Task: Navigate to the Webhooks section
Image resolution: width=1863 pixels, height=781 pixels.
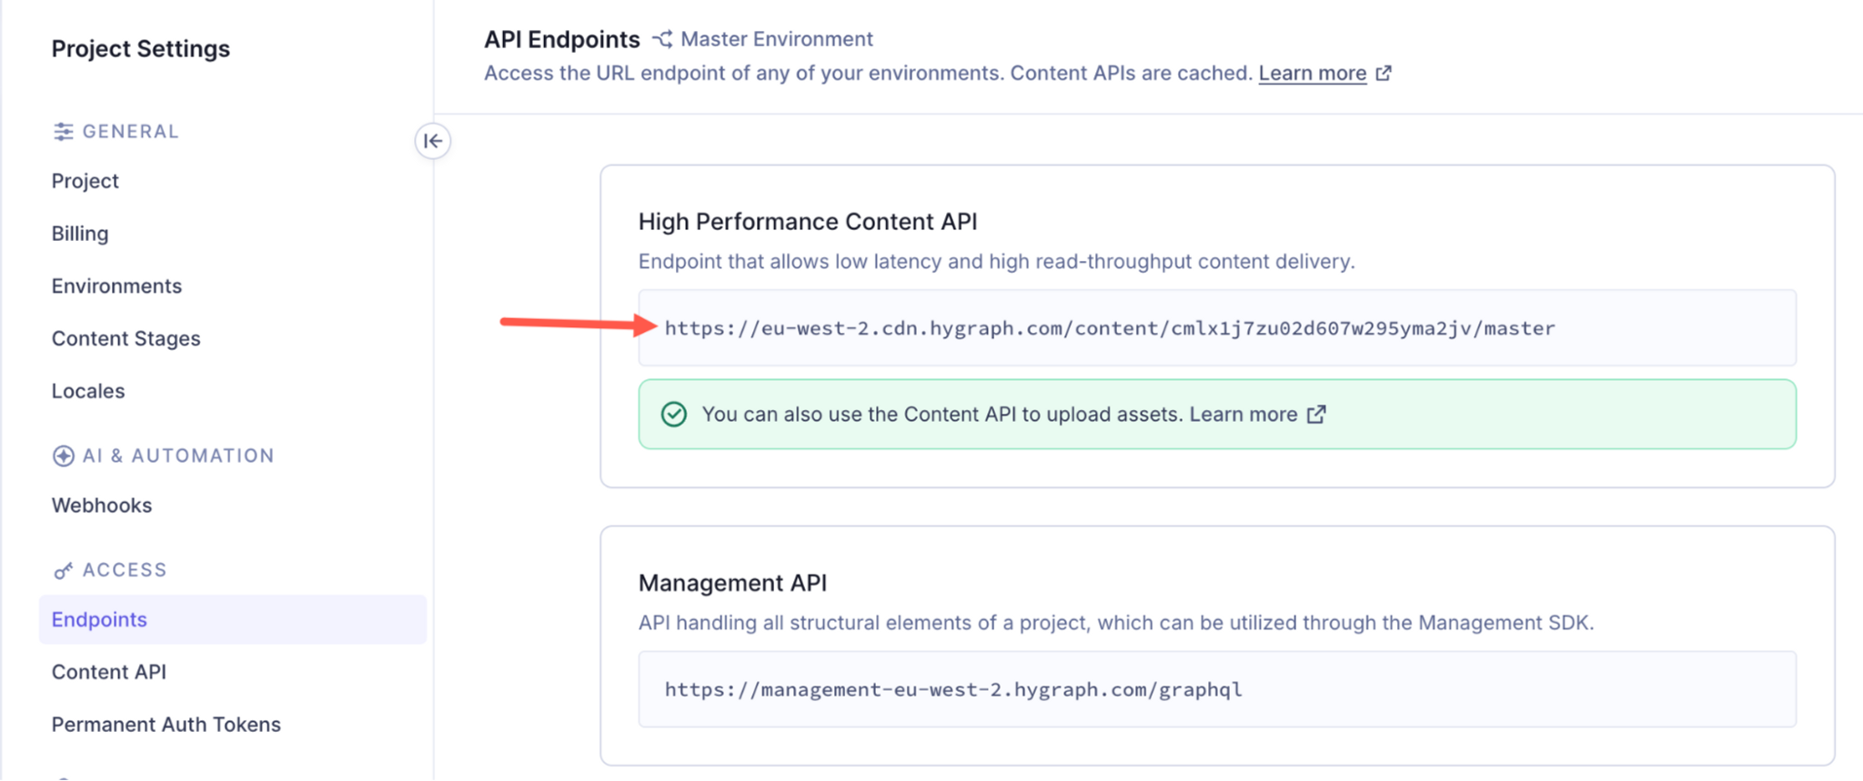Action: 102,505
